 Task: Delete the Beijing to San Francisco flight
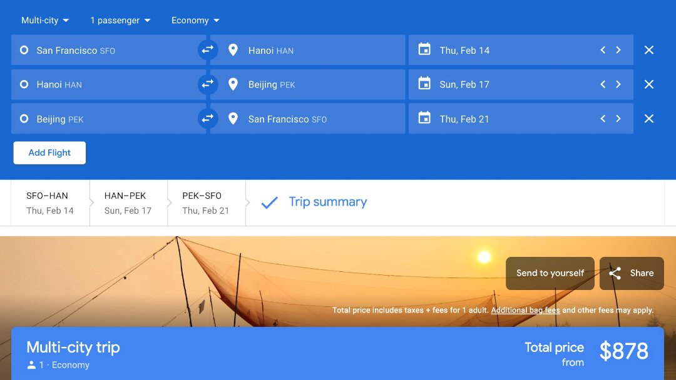649,119
